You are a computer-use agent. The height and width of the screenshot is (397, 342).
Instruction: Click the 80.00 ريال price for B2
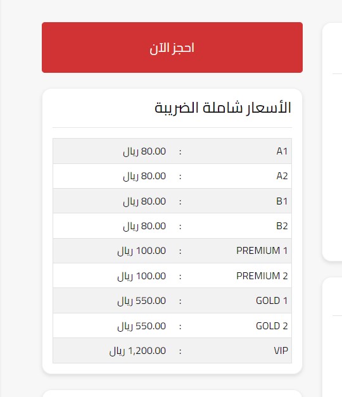pos(144,226)
